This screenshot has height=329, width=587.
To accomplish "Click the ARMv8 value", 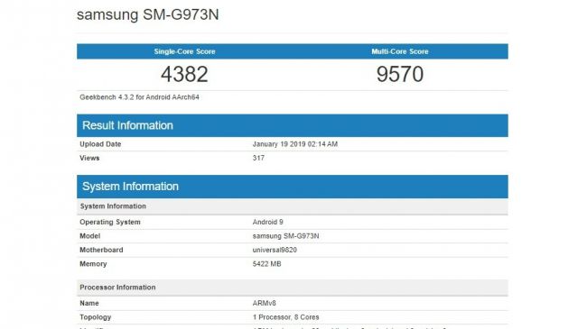I will [x=264, y=303].
